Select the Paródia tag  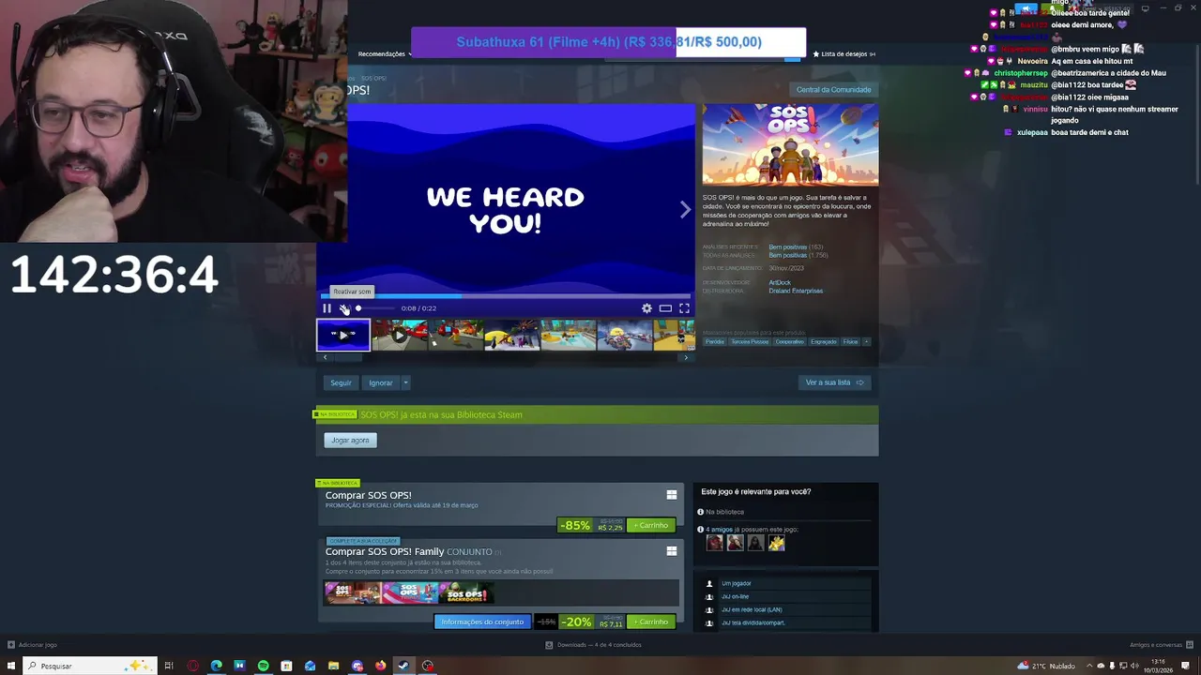pyautogui.click(x=715, y=342)
